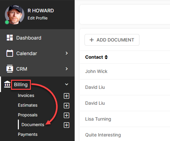Go to Invoices under Billing
This screenshot has width=170, height=141.
pyautogui.click(x=26, y=96)
